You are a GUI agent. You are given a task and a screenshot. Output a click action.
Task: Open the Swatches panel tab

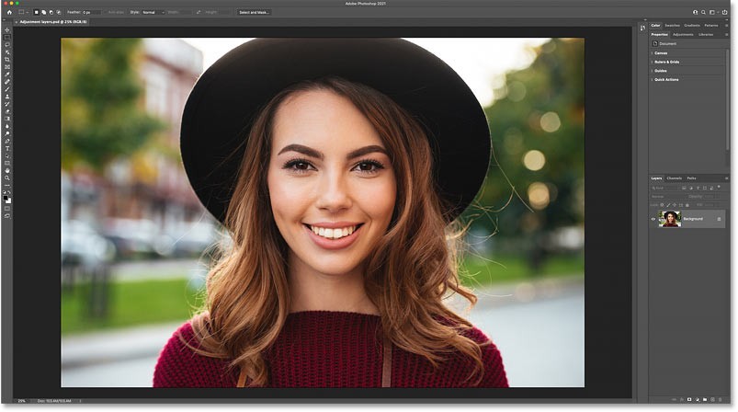[x=672, y=25]
